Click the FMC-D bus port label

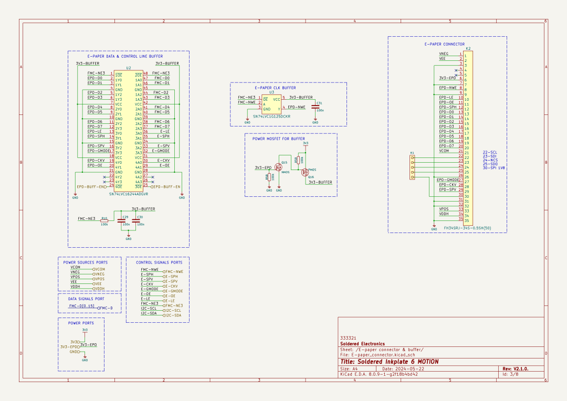(105, 308)
